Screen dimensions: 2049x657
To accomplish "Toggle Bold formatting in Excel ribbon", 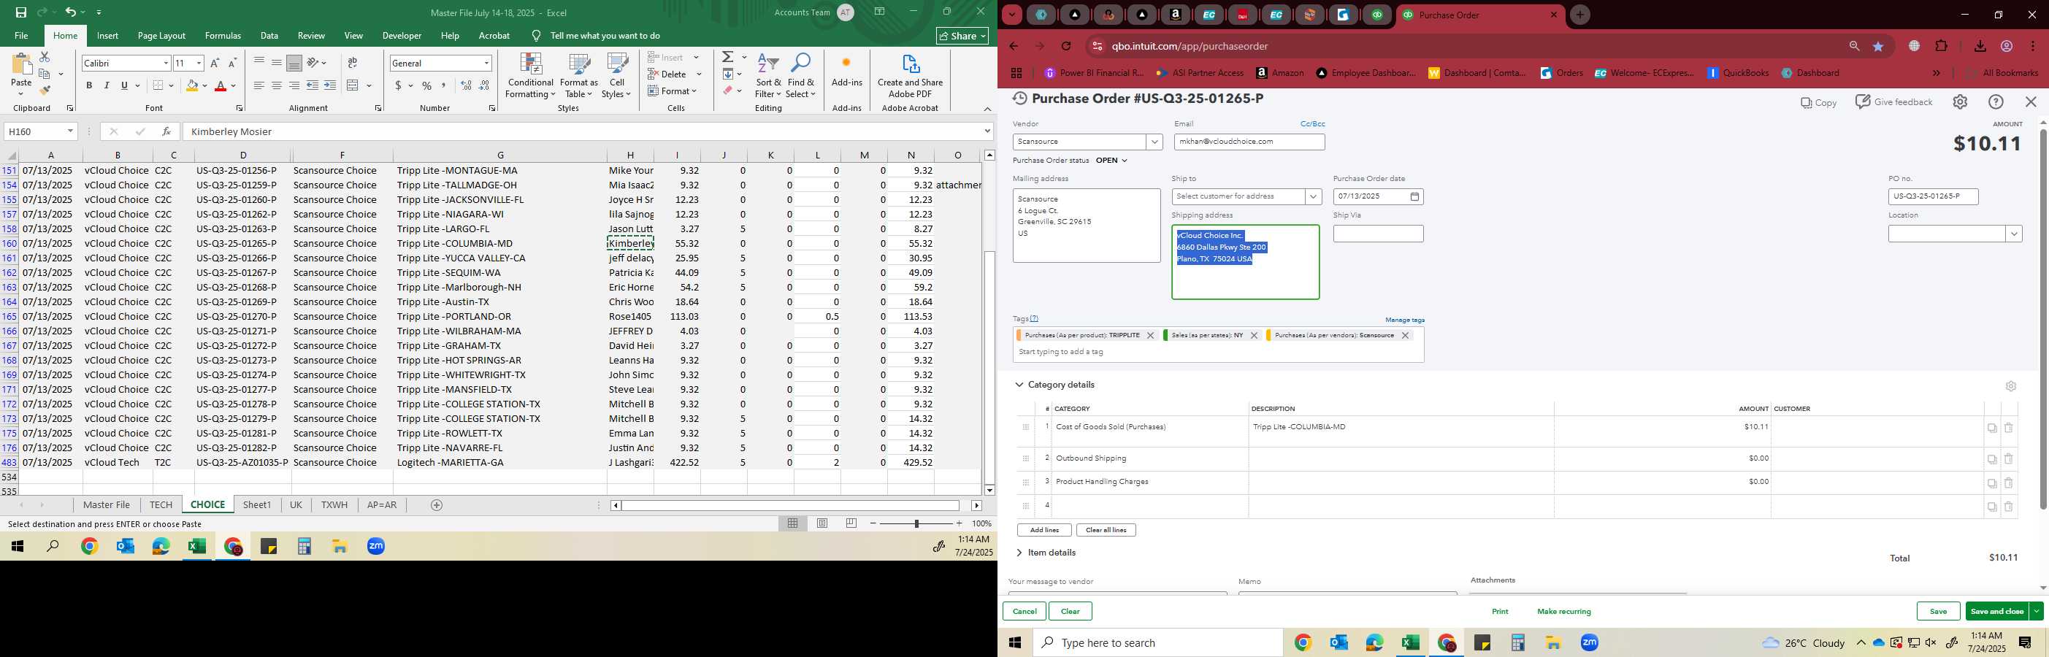I will click(89, 86).
